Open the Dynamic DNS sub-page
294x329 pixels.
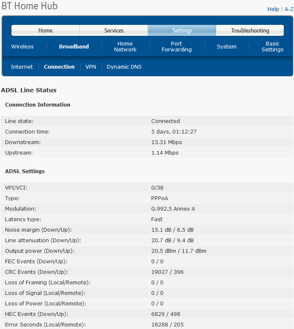(124, 67)
